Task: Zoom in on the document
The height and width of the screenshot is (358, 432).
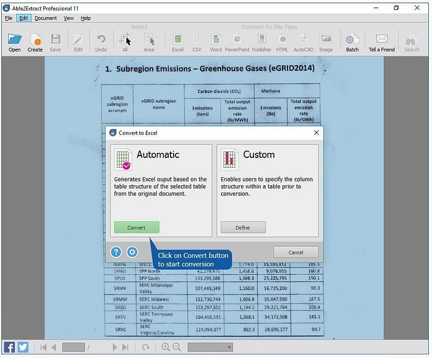Action: 166,347
